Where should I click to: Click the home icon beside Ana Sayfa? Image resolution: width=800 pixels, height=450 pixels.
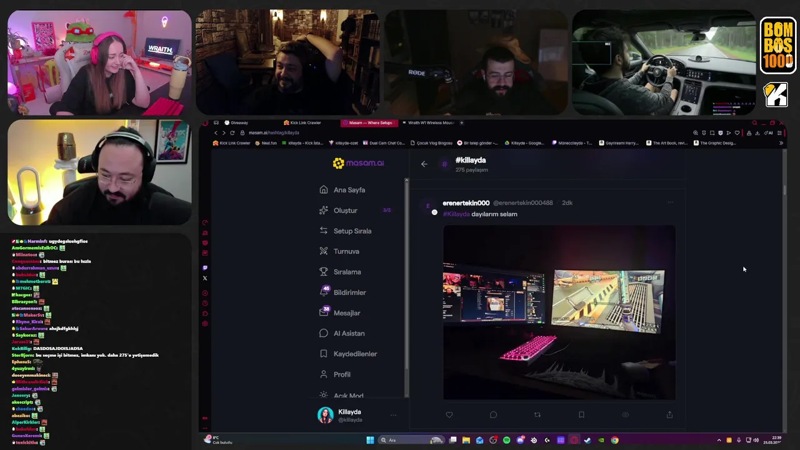323,190
